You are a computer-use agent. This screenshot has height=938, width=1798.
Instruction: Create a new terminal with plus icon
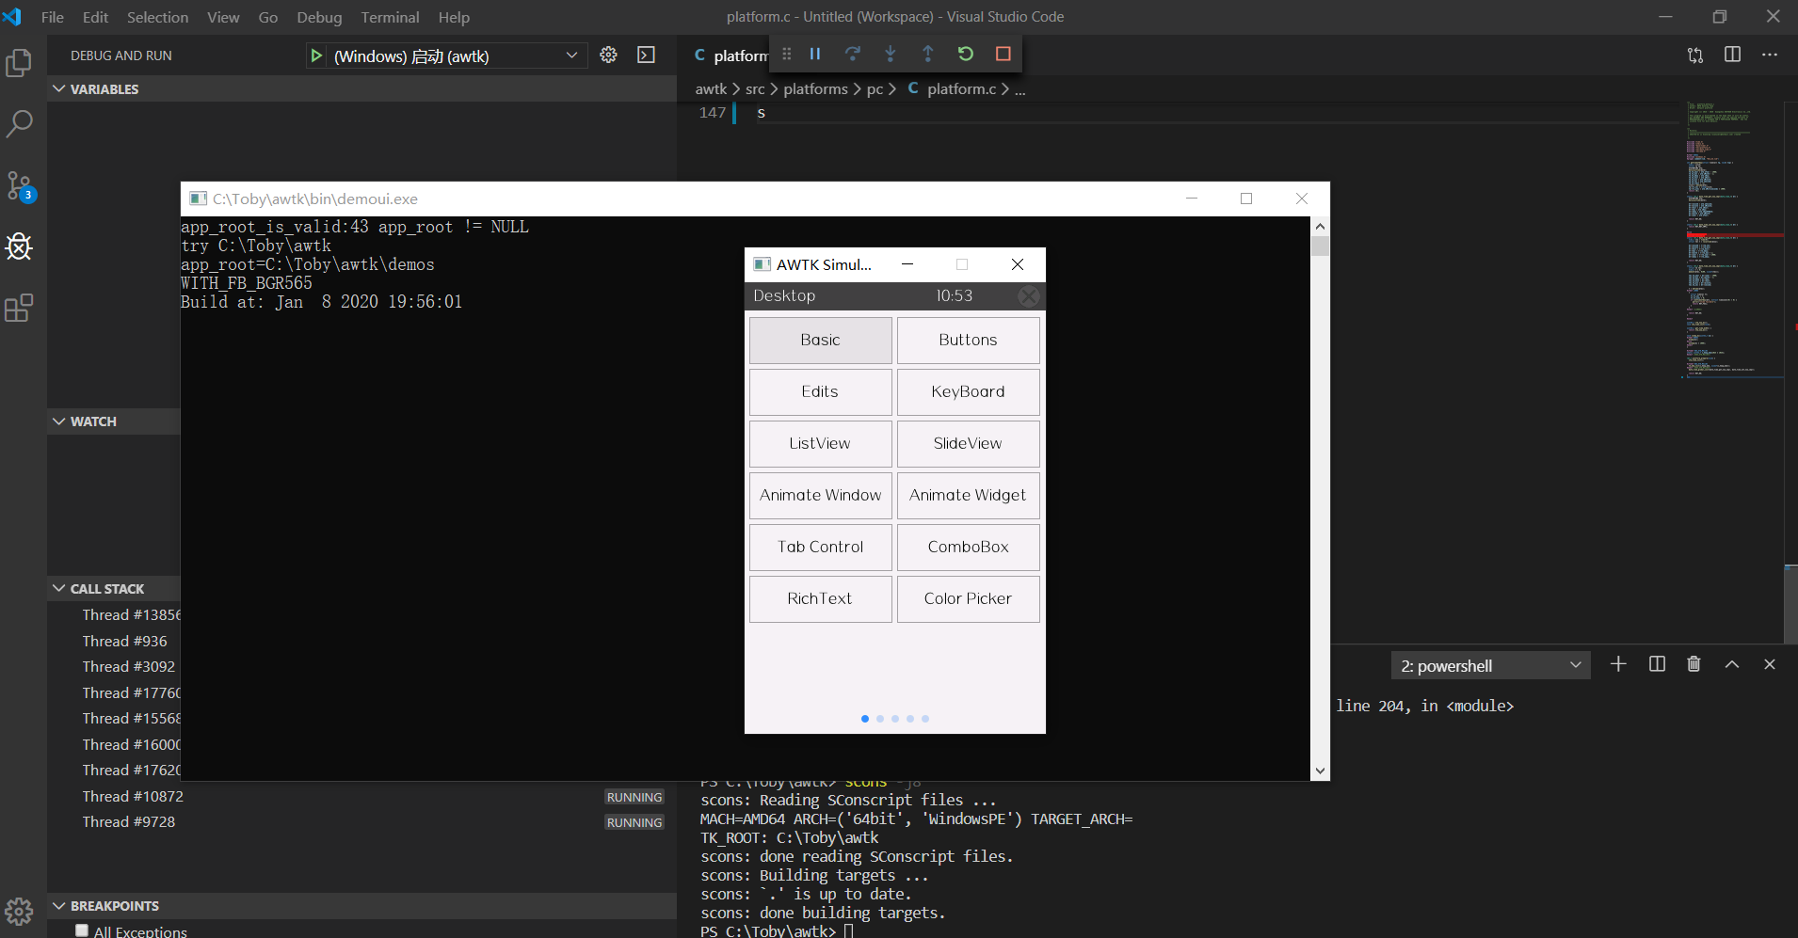1618,664
